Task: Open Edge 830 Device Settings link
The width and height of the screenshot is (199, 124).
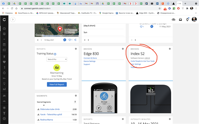Action: pos(90,61)
